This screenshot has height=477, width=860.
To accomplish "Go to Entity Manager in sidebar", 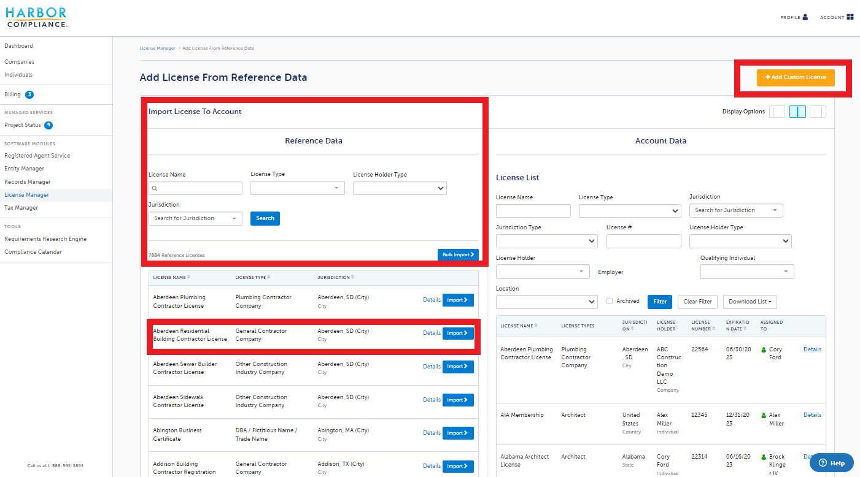I will [25, 169].
